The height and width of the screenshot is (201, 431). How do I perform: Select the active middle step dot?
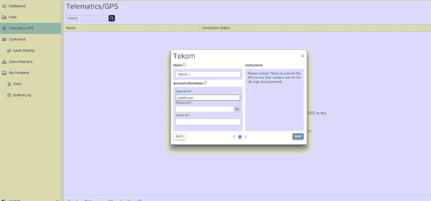coord(240,137)
